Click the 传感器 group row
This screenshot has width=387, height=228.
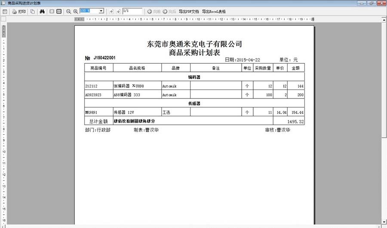tap(194, 104)
